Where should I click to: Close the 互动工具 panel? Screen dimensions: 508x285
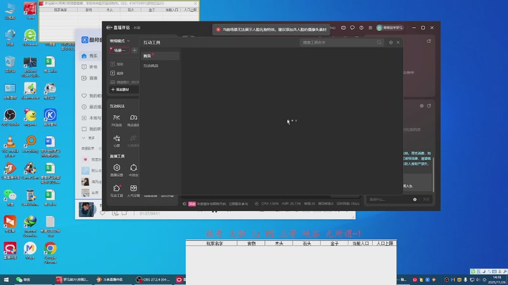click(x=398, y=42)
